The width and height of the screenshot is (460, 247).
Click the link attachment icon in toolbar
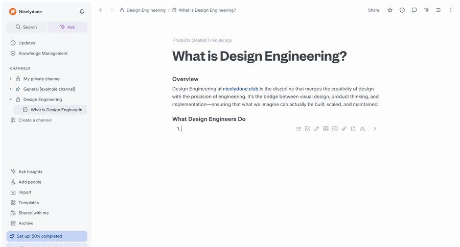pos(344,129)
